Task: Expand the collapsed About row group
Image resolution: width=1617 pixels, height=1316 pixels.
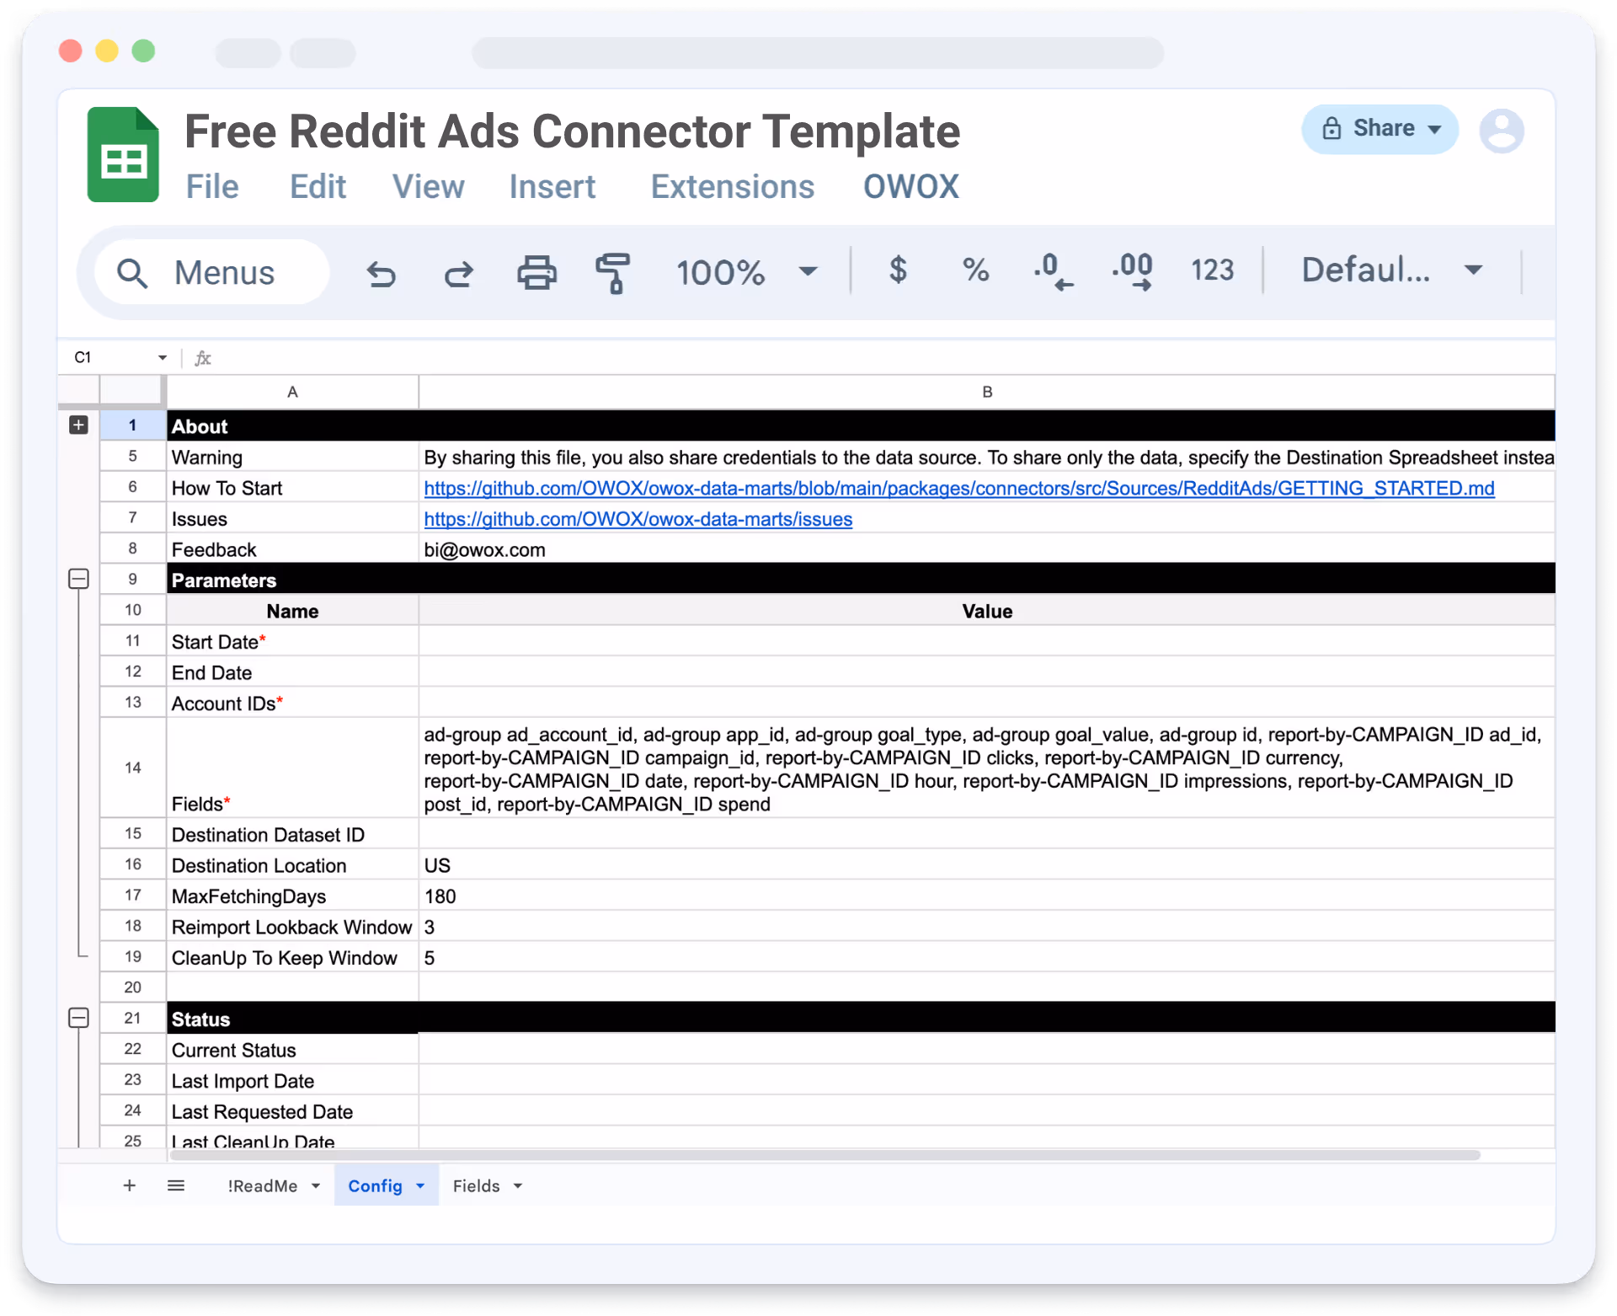Action: [78, 425]
